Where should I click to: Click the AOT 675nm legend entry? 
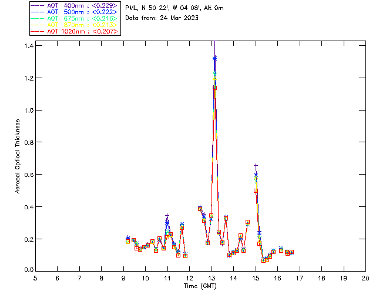coord(75,18)
